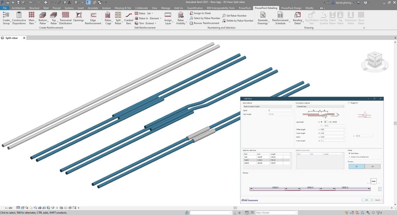Viewport: 397px width, 215px height.
Task: Enable the Staggered checkbox
Action: pos(349,103)
